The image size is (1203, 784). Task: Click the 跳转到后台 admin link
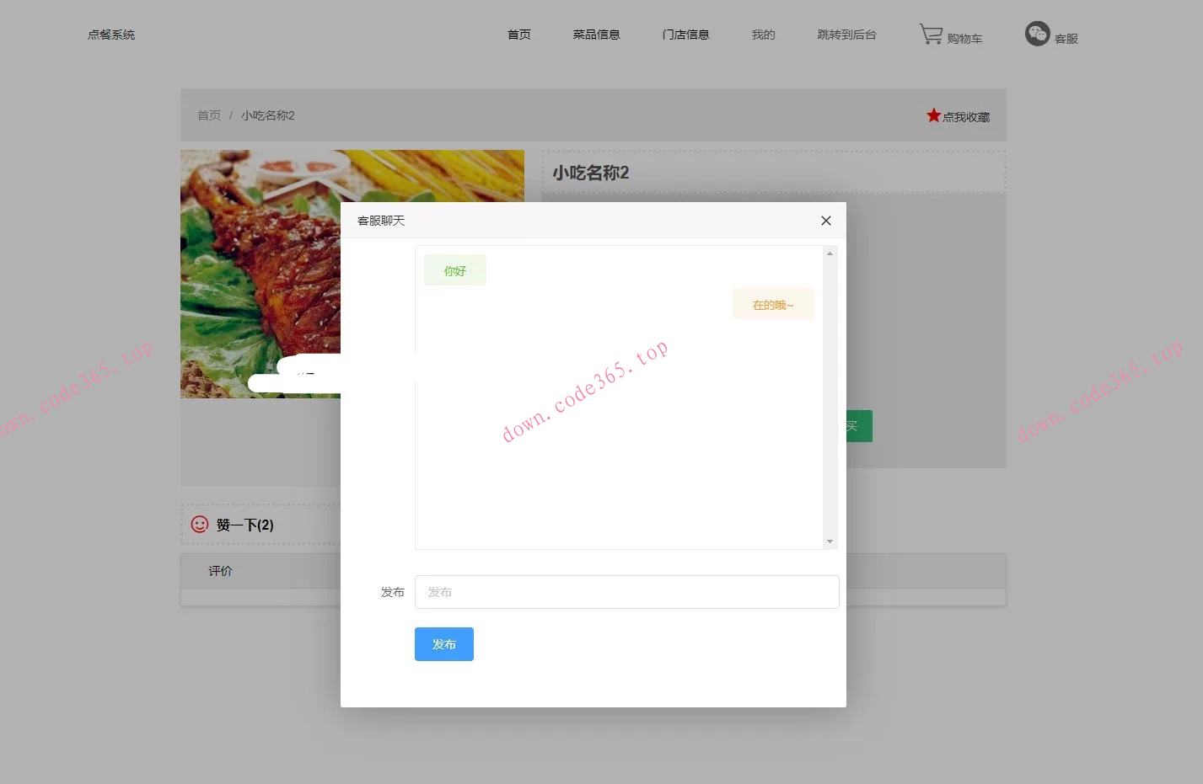(x=846, y=35)
